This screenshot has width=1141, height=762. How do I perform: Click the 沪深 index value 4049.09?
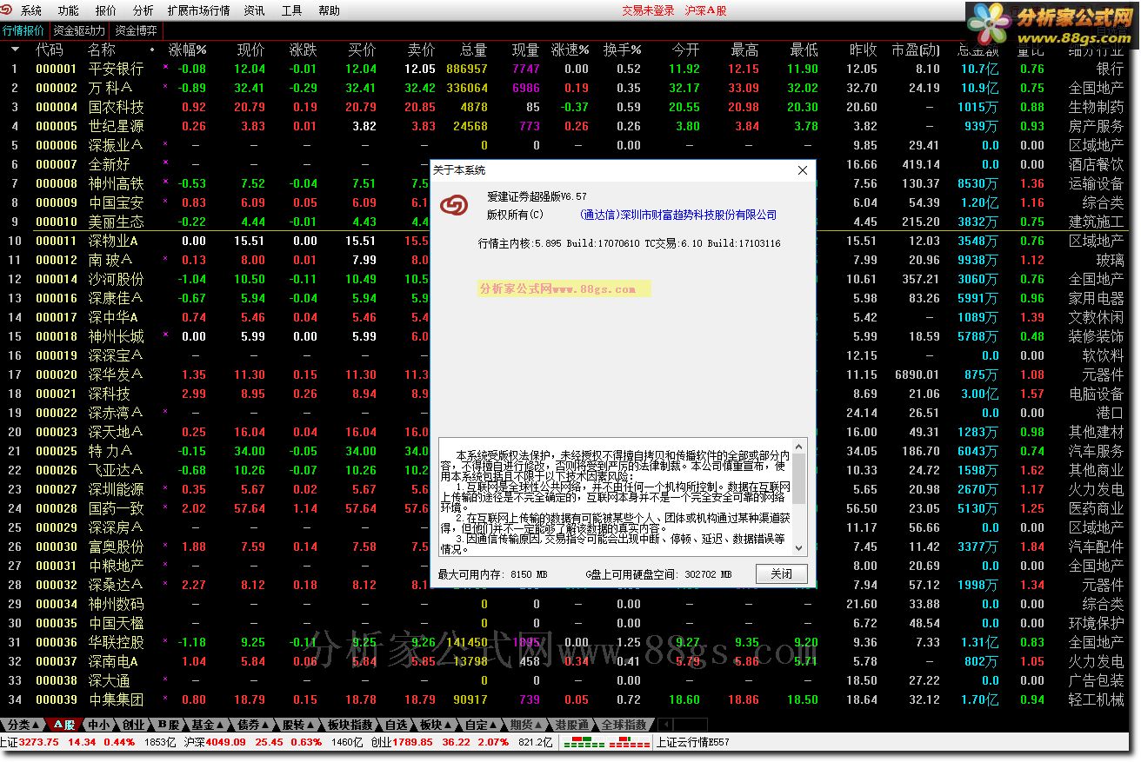click(225, 743)
